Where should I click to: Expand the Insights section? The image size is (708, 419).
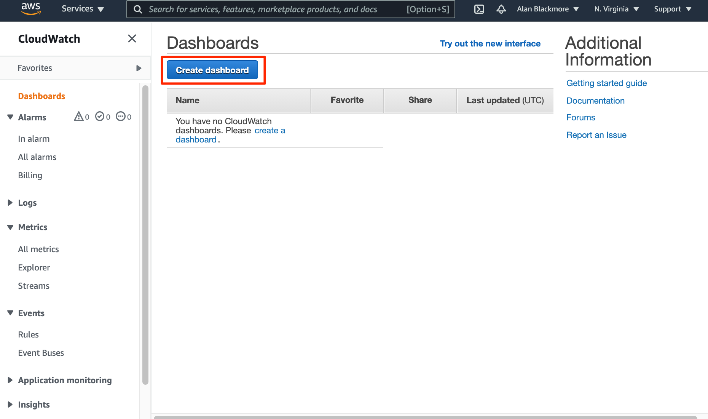[10, 404]
